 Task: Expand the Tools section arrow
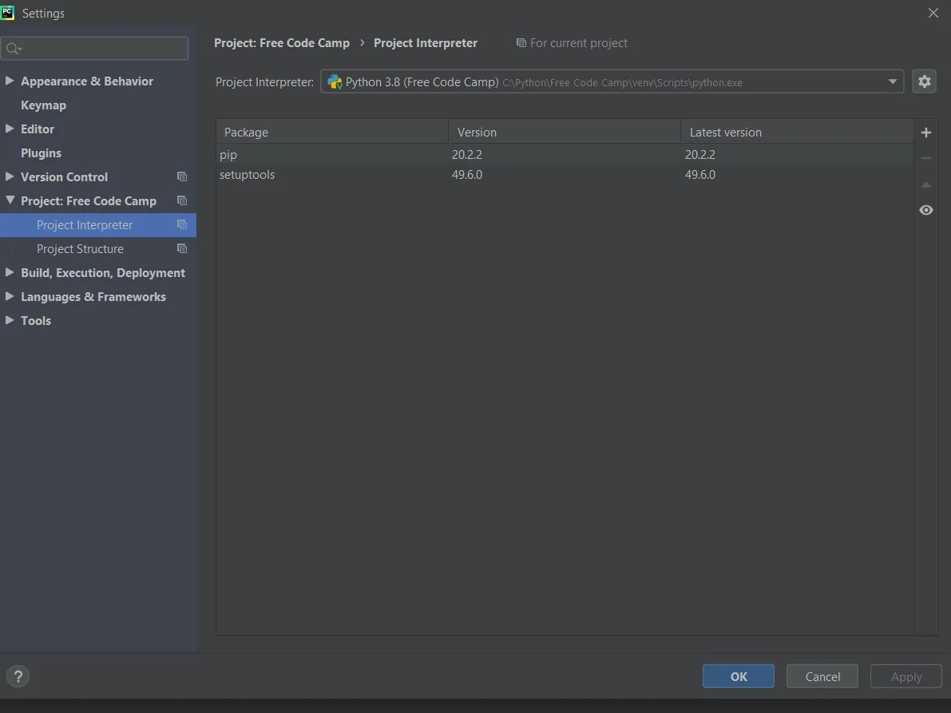[10, 320]
